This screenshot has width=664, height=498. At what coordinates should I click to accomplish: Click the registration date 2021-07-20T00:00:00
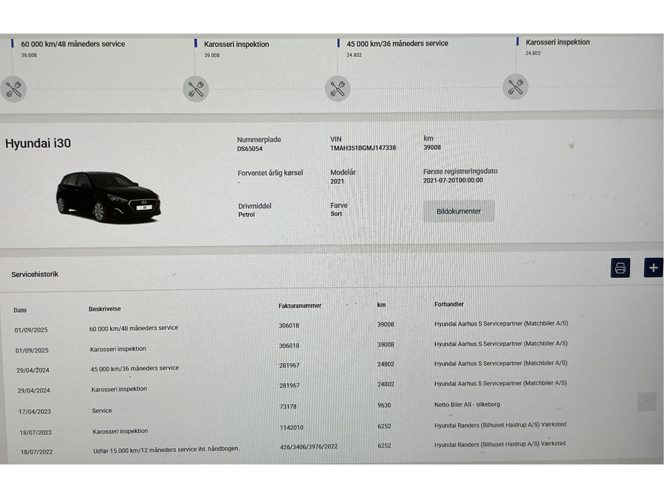click(x=453, y=180)
